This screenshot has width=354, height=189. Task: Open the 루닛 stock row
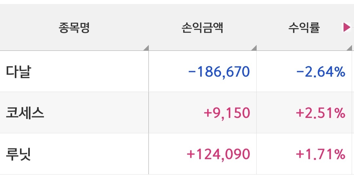click(177, 154)
